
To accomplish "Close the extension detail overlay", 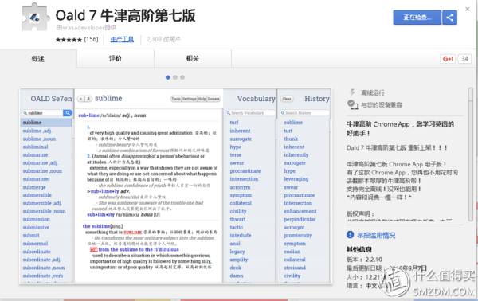I will click(468, 9).
